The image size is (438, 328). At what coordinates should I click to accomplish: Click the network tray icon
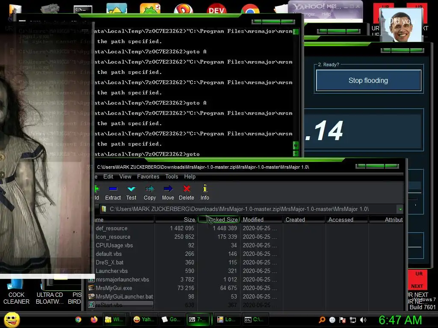[353, 320]
